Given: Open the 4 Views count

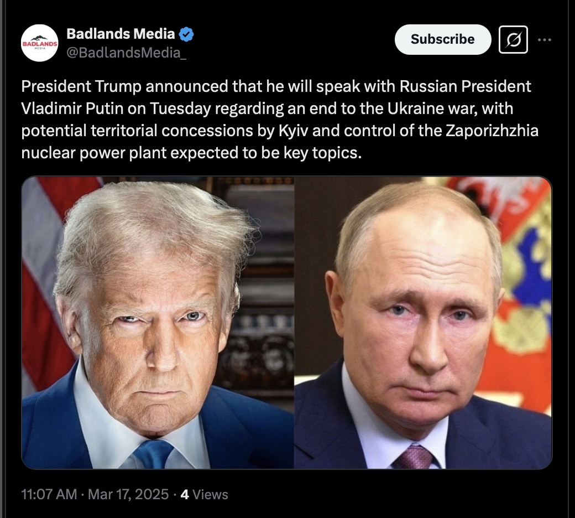Looking at the screenshot, I should point(204,494).
